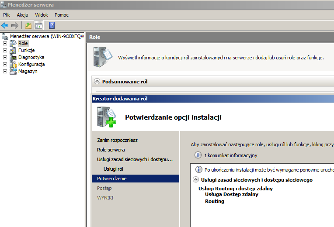Screen dimensions: 334x227
Task: Click the blue Back arrow toolbar icon
Action: coord(5,25)
